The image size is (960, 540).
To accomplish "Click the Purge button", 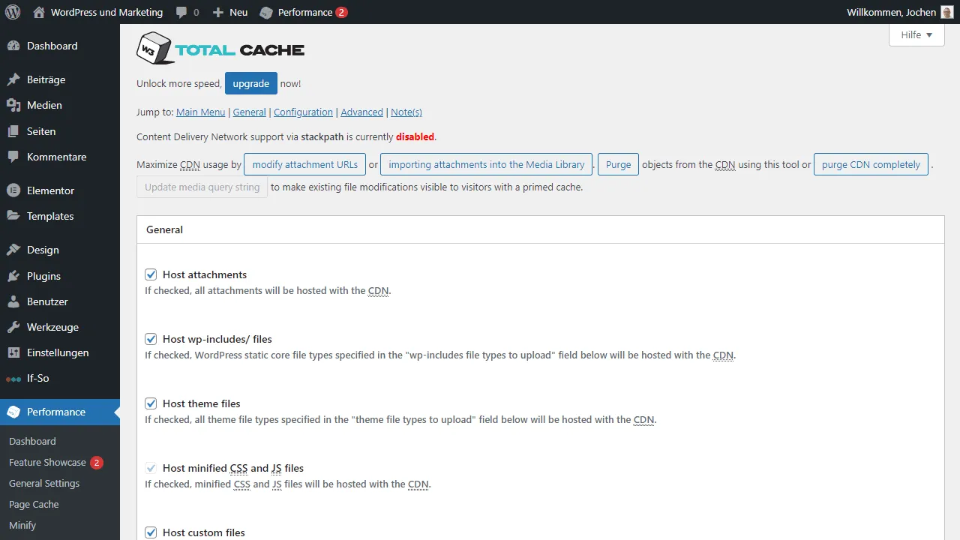I will tap(618, 164).
